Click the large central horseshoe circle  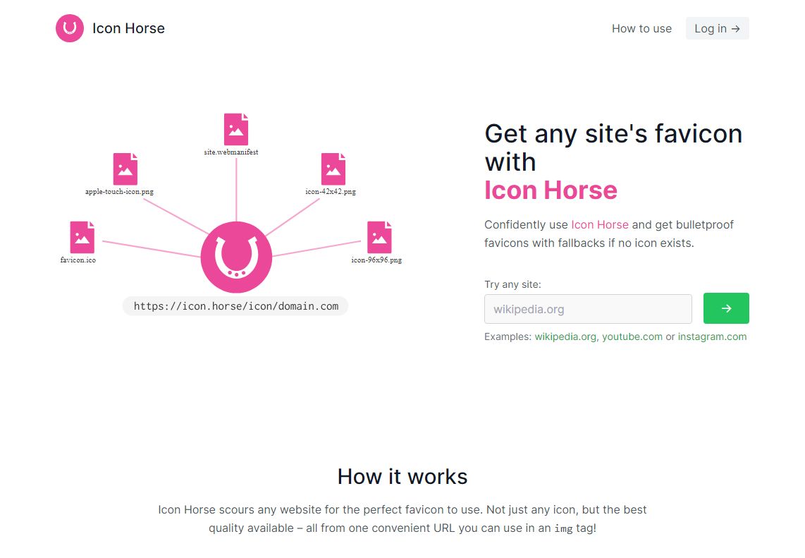coord(236,257)
